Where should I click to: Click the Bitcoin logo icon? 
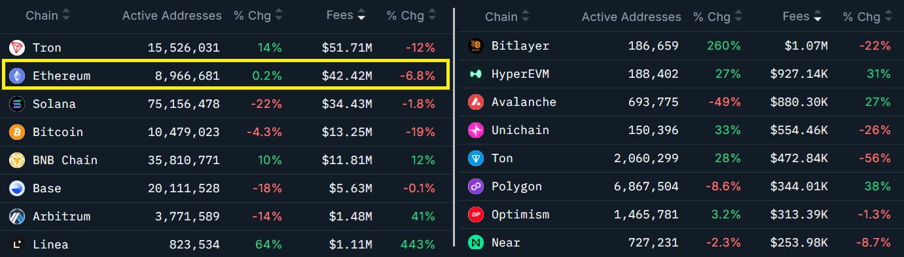pyautogui.click(x=16, y=132)
